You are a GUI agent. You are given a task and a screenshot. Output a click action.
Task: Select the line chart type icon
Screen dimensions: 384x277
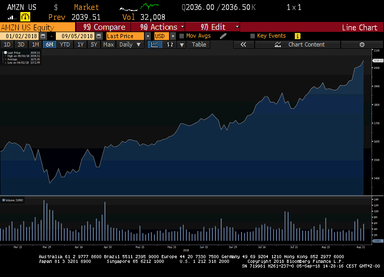155,44
